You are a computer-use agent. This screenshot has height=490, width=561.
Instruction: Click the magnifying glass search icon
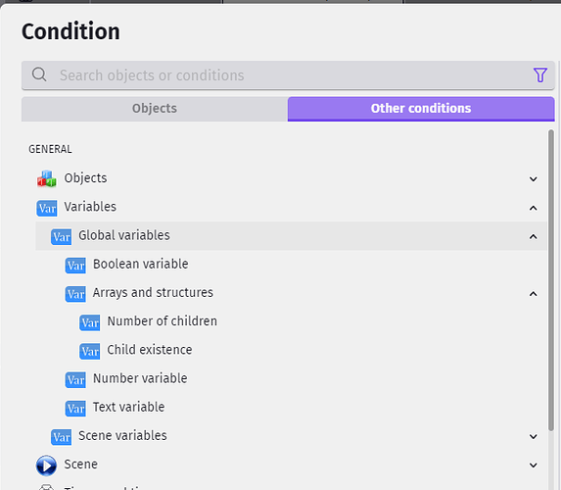tap(39, 74)
